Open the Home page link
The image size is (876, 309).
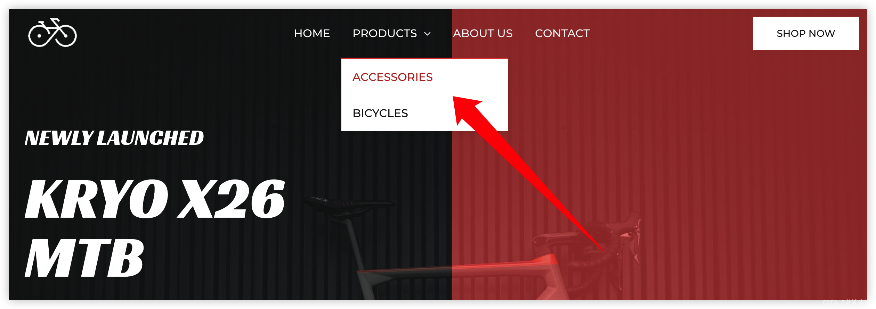[x=312, y=33]
